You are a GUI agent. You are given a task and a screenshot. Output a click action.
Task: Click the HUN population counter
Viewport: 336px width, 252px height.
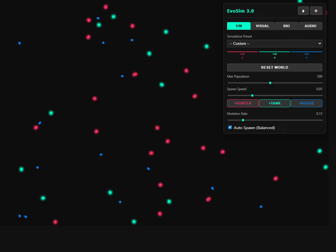click(x=242, y=56)
